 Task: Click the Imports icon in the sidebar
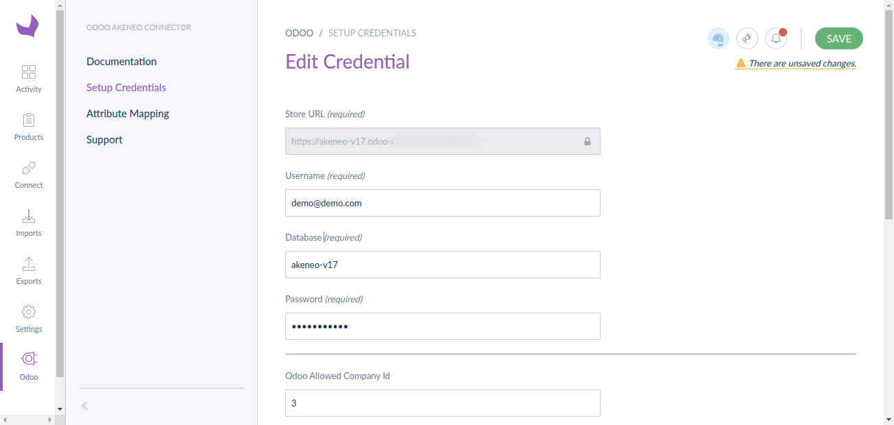tap(28, 222)
